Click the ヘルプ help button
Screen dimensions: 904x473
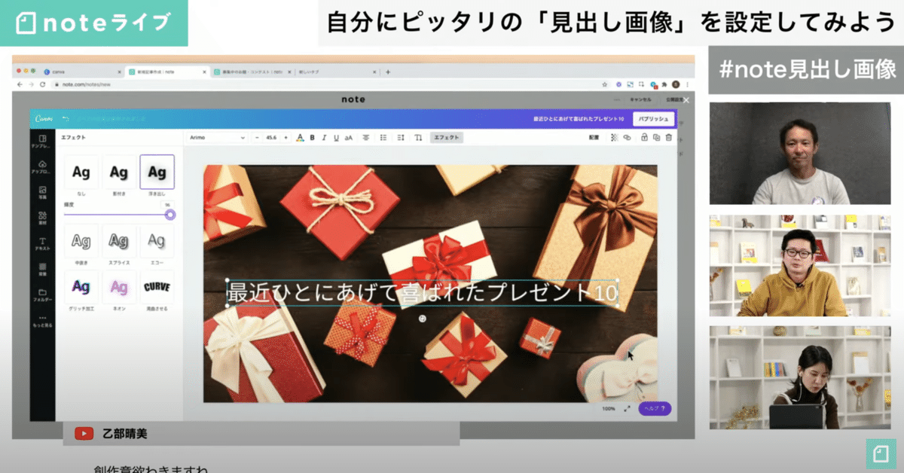coord(655,408)
